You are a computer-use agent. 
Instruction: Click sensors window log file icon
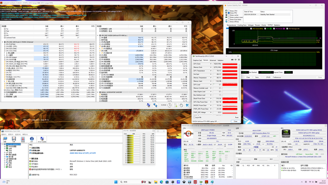pos(176,105)
